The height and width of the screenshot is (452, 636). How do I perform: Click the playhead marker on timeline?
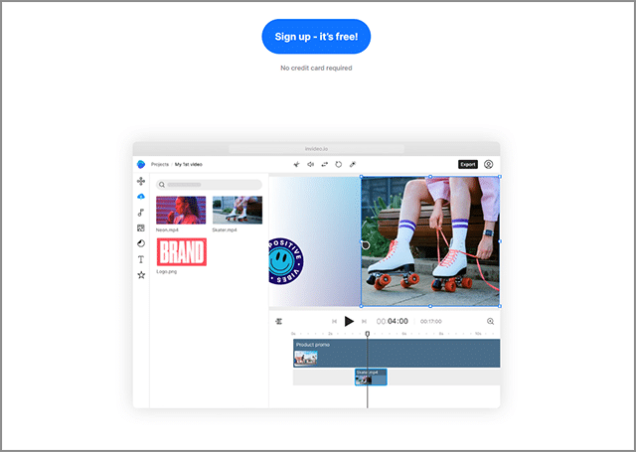368,334
